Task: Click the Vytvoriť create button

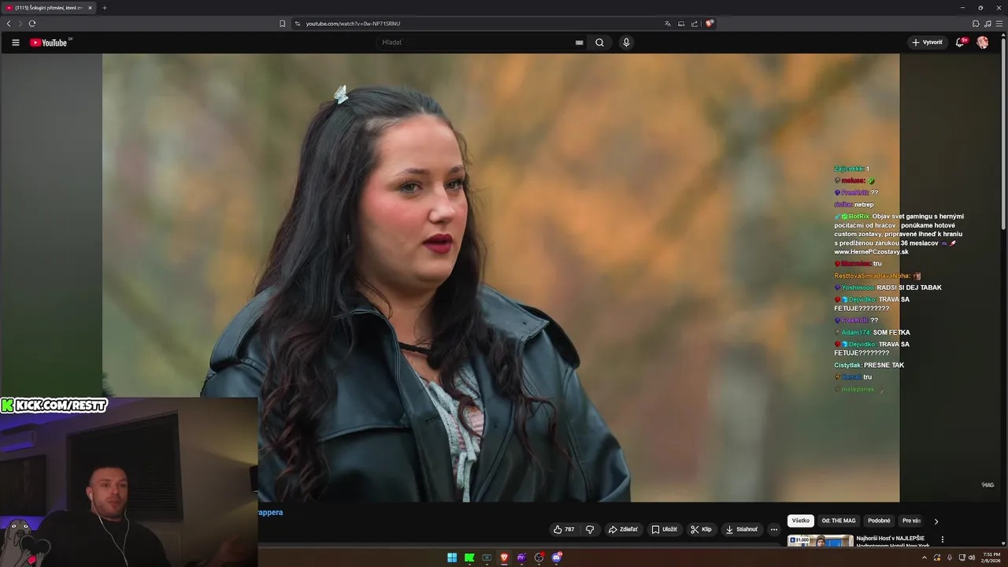Action: [x=927, y=43]
